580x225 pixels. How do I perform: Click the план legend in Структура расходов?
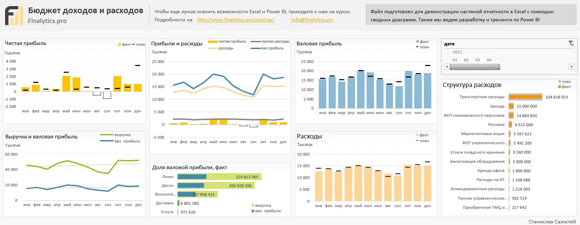pos(564,82)
